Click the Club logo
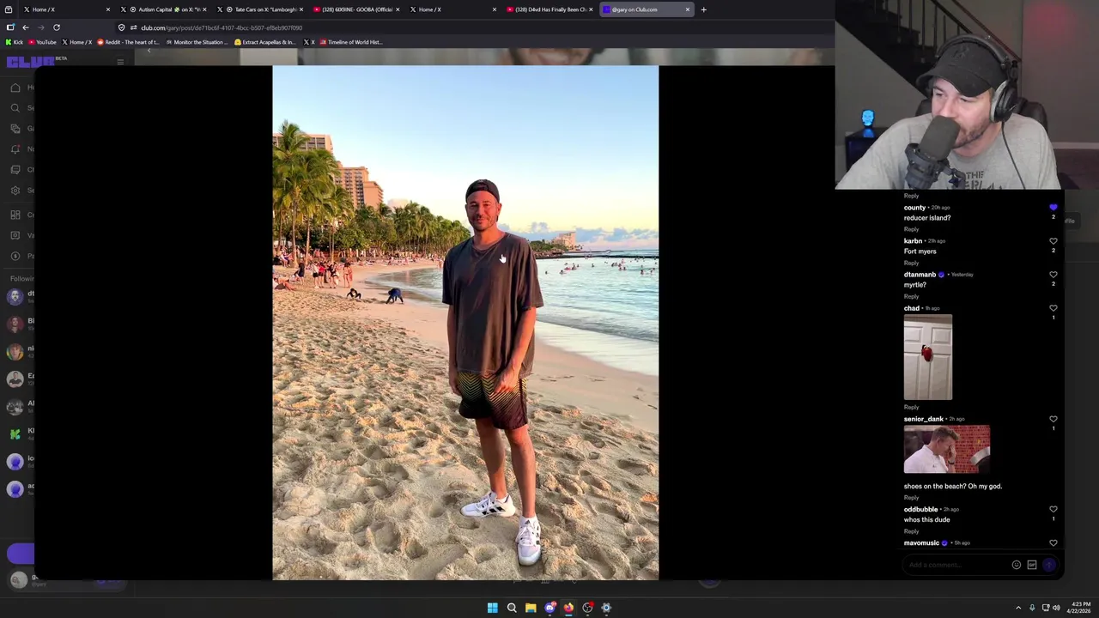This screenshot has height=618, width=1099. pos(31,62)
